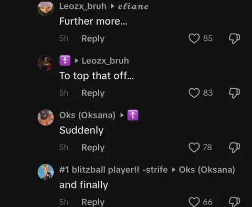Like the "To top that off..." comment
Viewport: 252px width, 207px height.
tap(194, 93)
